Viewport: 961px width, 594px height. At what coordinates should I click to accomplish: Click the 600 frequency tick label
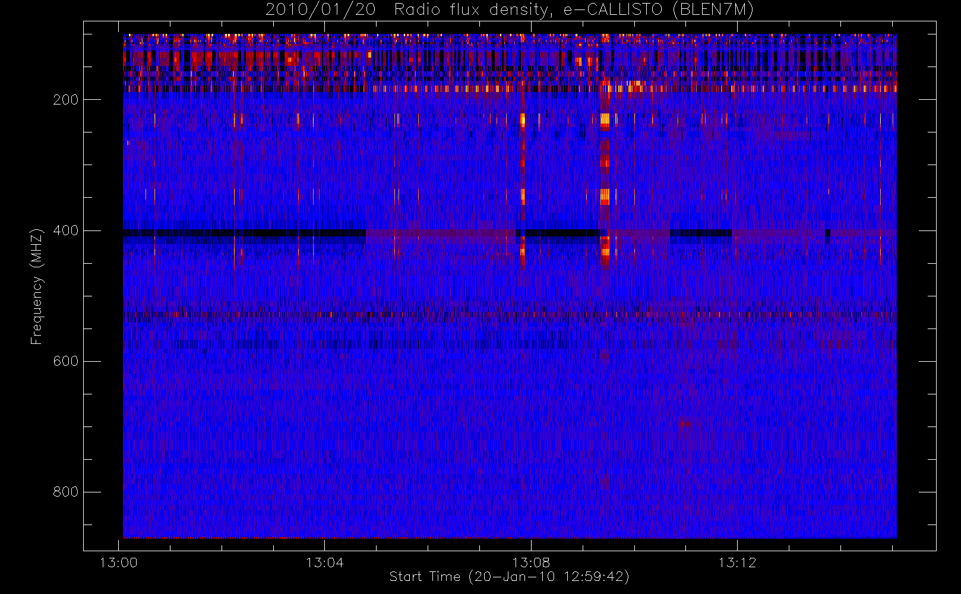[66, 361]
